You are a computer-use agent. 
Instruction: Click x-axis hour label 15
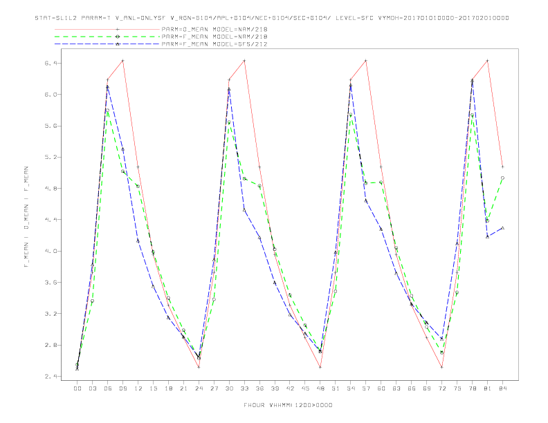153,388
